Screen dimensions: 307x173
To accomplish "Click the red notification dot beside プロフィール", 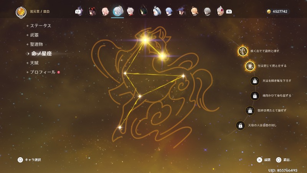I will (59, 72).
